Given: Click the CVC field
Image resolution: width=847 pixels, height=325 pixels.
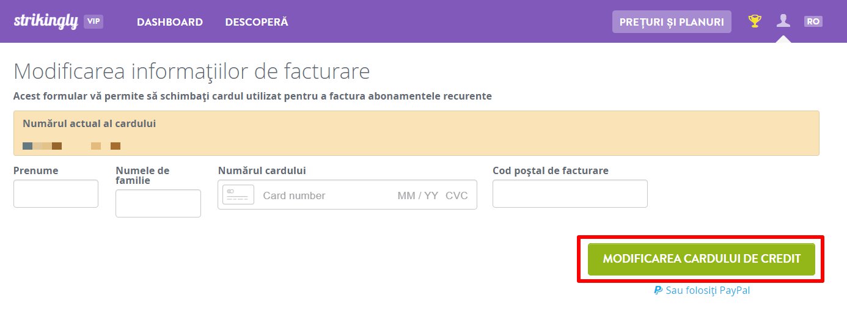Looking at the screenshot, I should pyautogui.click(x=457, y=195).
